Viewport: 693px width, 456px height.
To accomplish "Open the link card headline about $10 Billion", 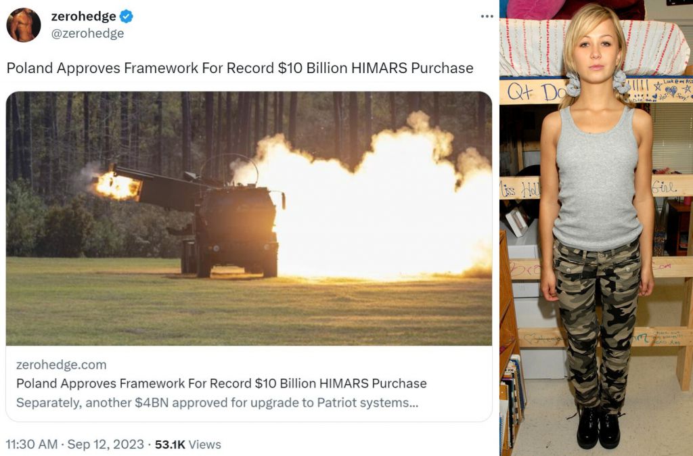I will pos(221,383).
